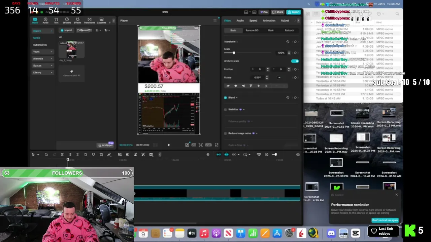Open the Discord icon in the dock
The image size is (431, 242).
point(331,233)
